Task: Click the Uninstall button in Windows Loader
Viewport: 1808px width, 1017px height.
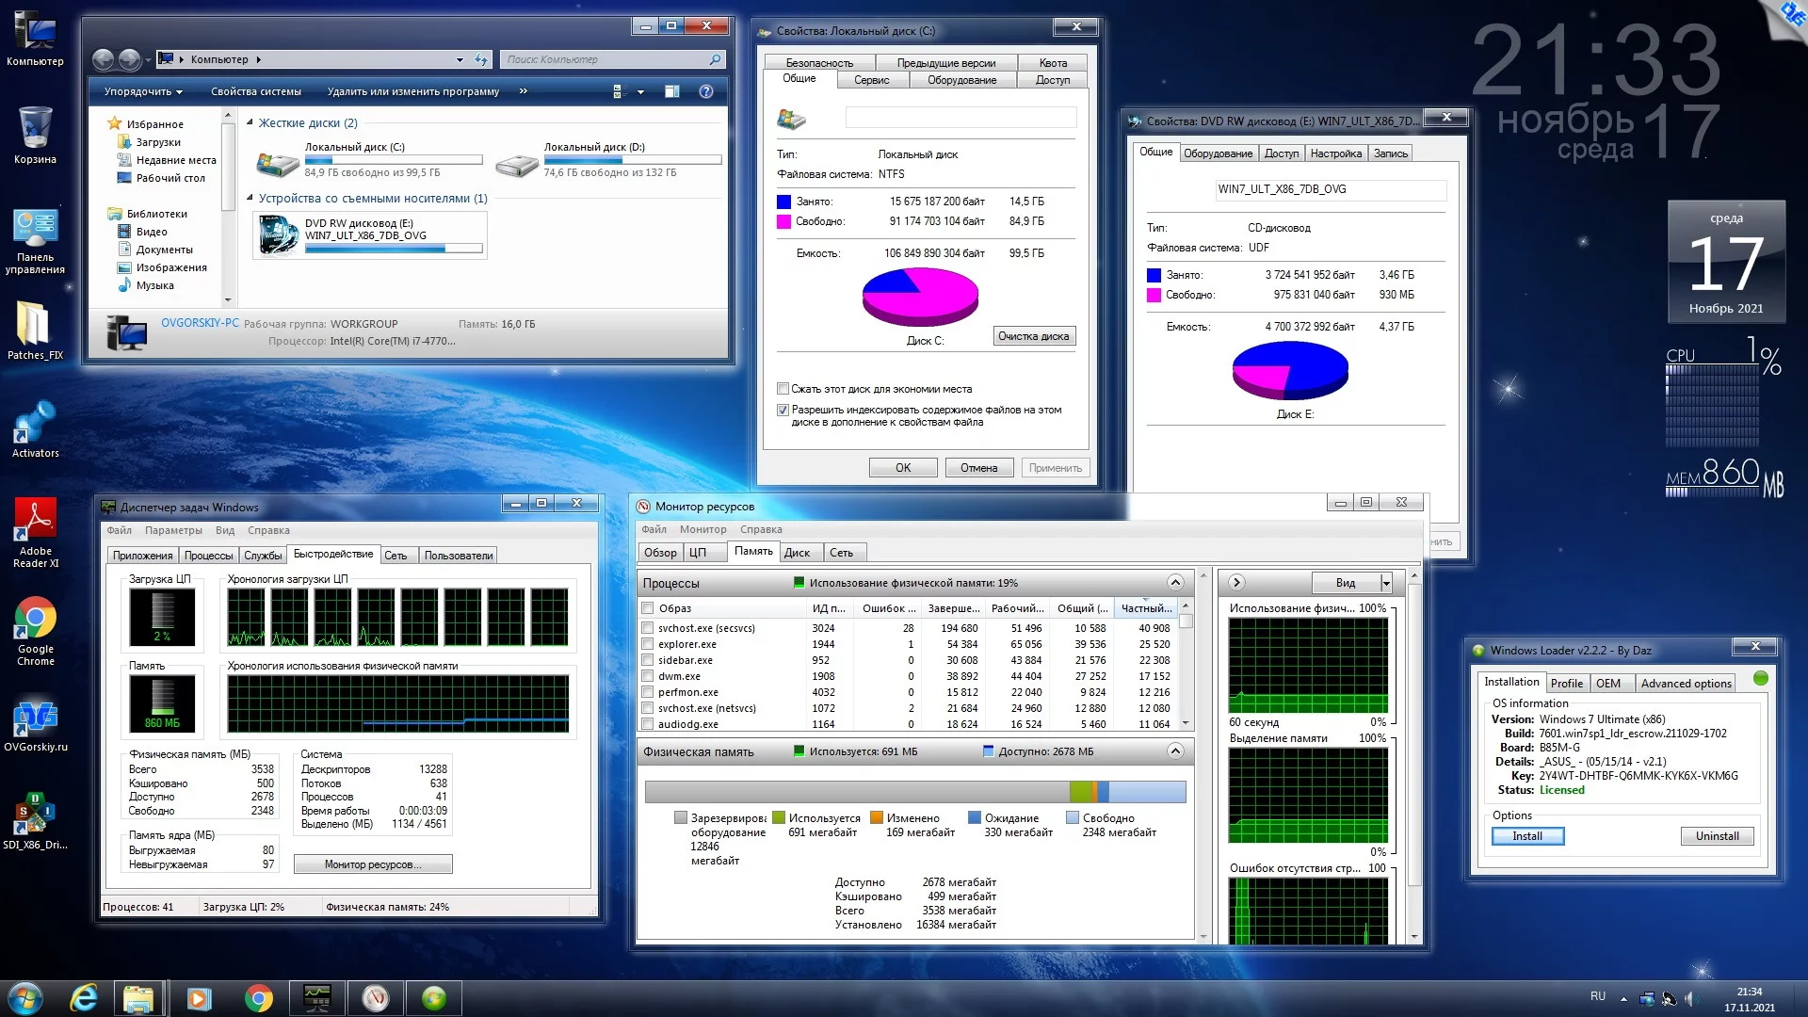Action: point(1717,836)
